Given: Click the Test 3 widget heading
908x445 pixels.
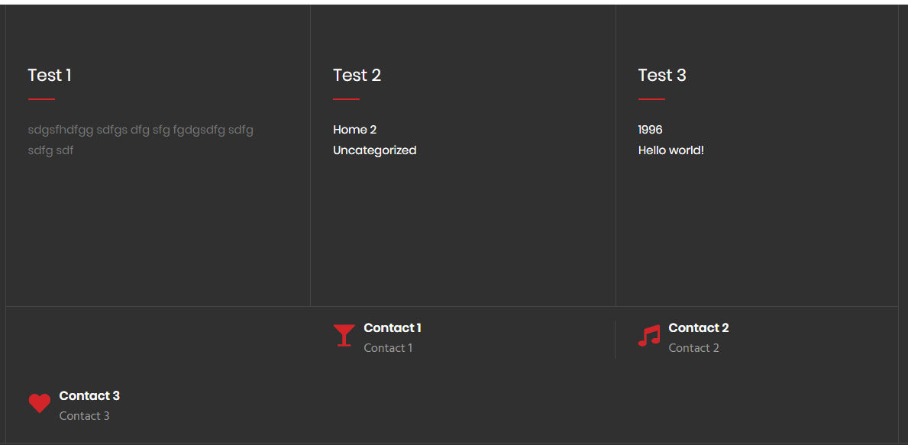Looking at the screenshot, I should click(662, 75).
